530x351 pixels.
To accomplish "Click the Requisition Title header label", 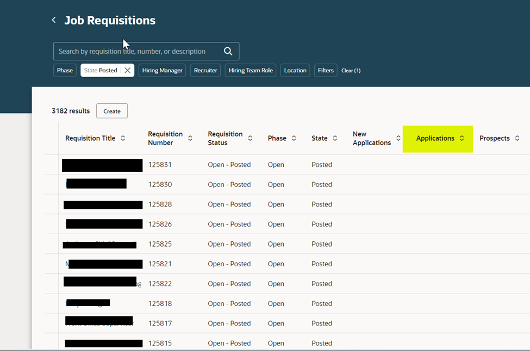I will [90, 138].
